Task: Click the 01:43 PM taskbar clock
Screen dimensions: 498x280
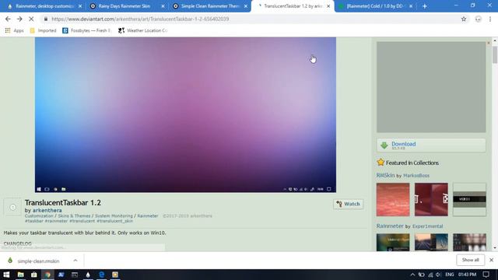Action: coord(467,275)
